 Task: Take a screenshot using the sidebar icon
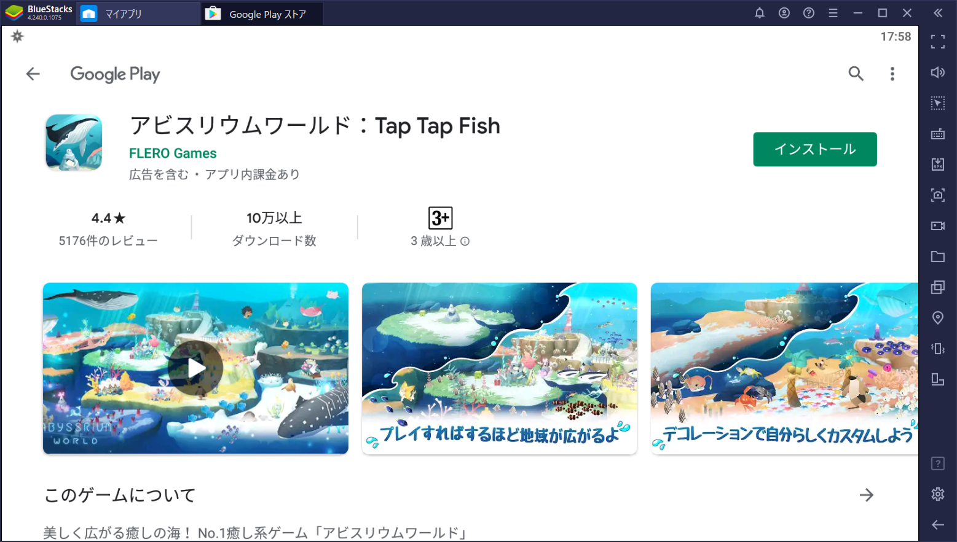pyautogui.click(x=938, y=195)
